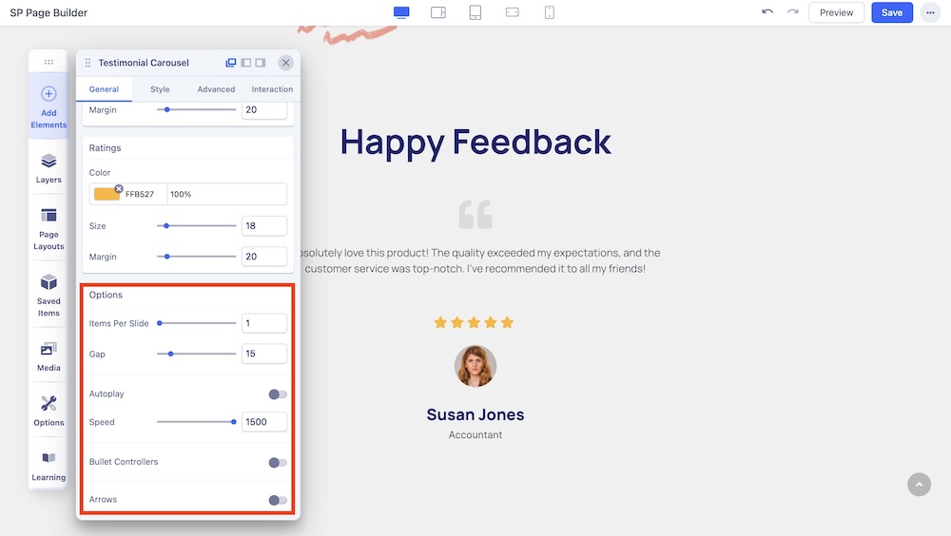Enable the Arrows toggle
This screenshot has width=951, height=536.
pos(277,500)
